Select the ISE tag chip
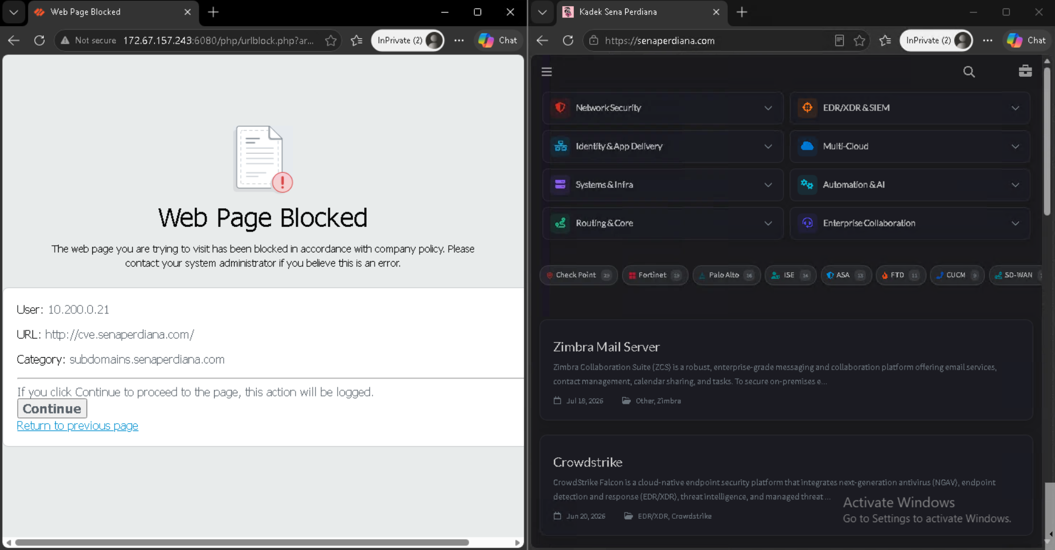 pyautogui.click(x=790, y=275)
